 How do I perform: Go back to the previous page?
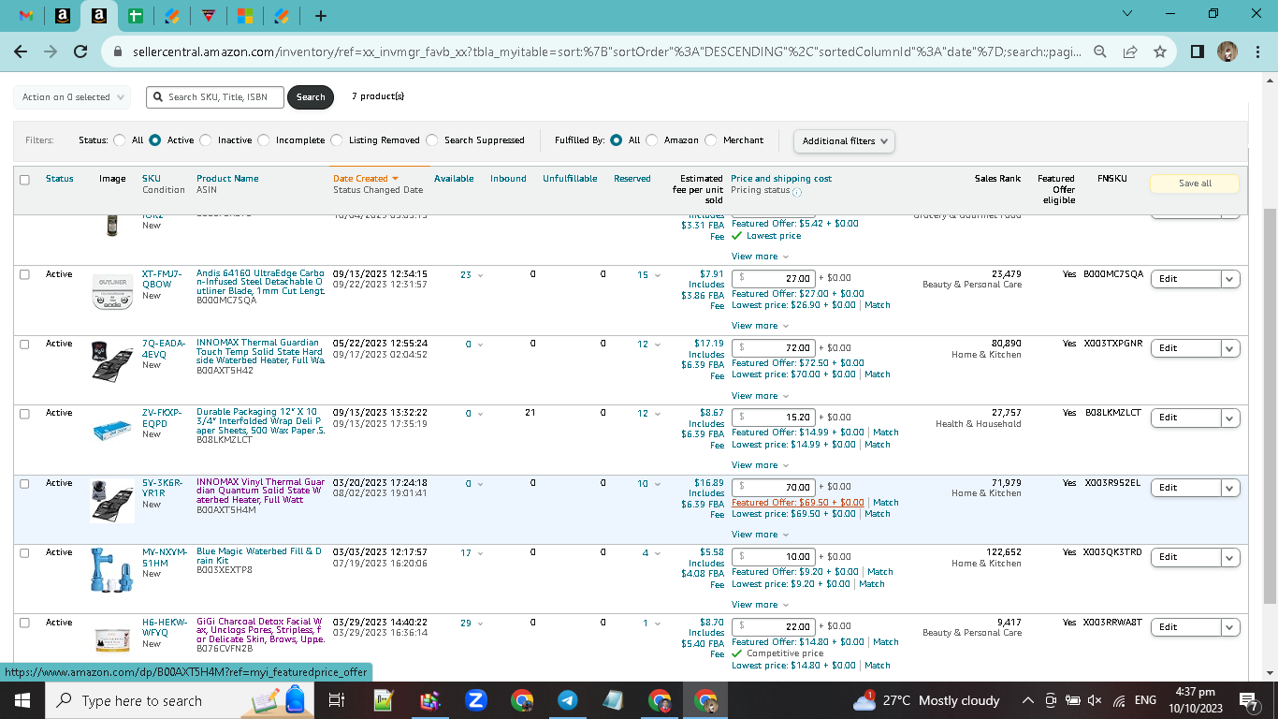coord(21,51)
